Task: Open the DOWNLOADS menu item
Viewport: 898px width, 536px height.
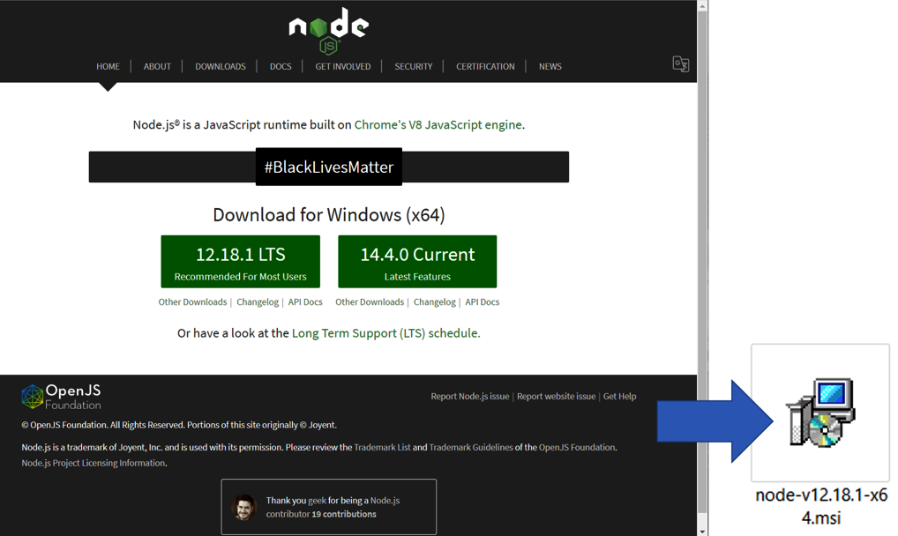Action: [x=220, y=66]
